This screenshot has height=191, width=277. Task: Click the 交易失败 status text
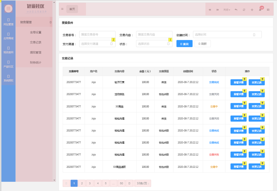[214, 155]
